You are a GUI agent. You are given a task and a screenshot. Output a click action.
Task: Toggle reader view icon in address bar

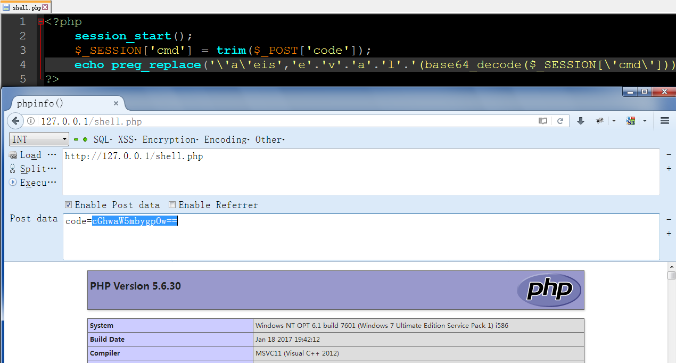(x=543, y=121)
